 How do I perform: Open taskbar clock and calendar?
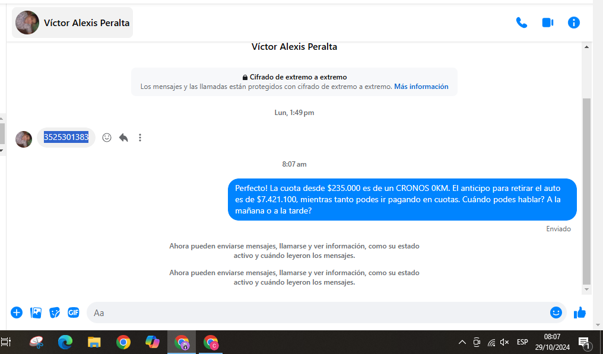(x=552, y=342)
